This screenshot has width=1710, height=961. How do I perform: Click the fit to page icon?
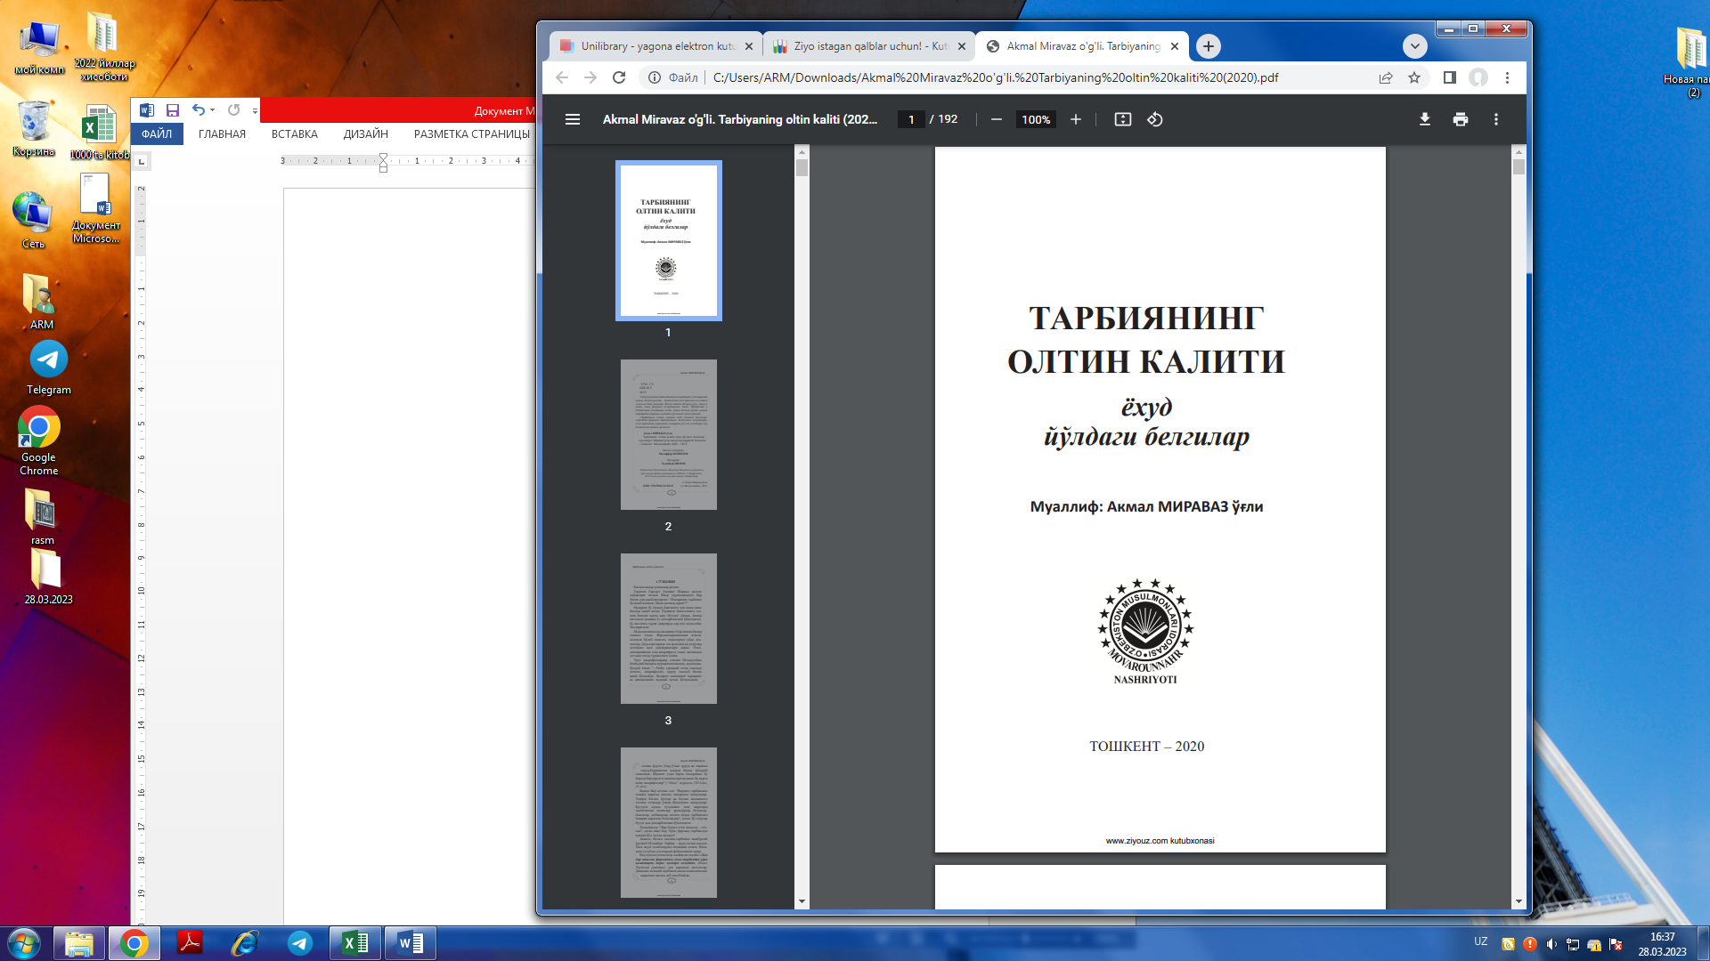pos(1122,119)
